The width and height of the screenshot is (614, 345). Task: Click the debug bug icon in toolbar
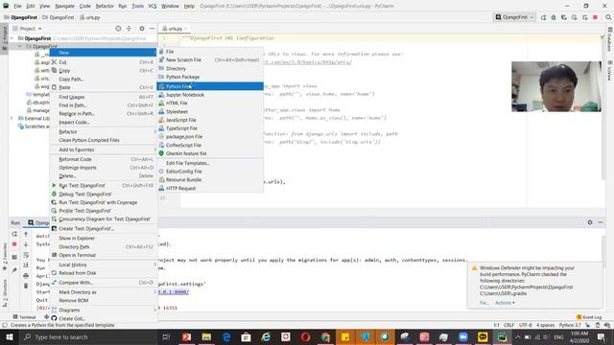pos(554,17)
